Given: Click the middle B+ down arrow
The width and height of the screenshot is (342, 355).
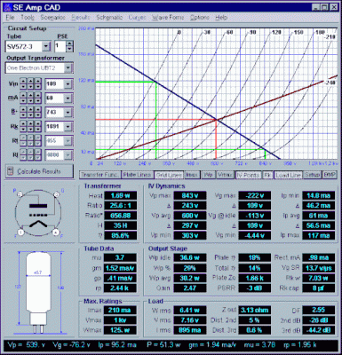Looking at the screenshot, I should 30,114.
